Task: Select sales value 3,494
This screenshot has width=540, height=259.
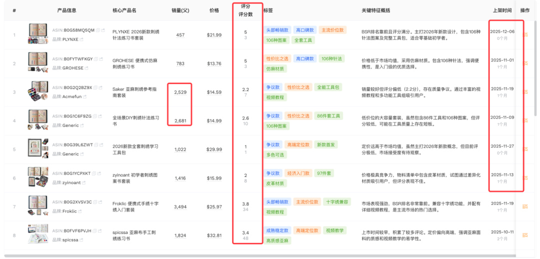Action: coord(180,206)
